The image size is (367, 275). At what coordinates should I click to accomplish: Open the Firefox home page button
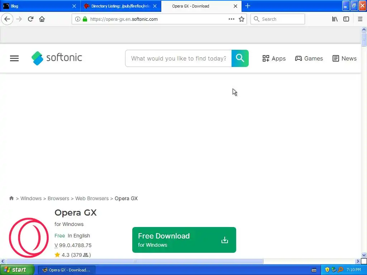[42, 19]
